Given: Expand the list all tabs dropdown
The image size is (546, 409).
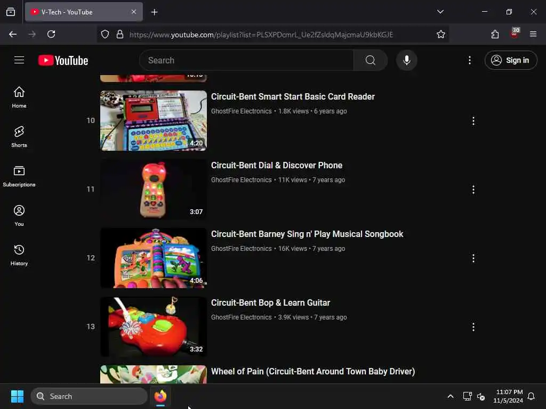Looking at the screenshot, I should [440, 12].
